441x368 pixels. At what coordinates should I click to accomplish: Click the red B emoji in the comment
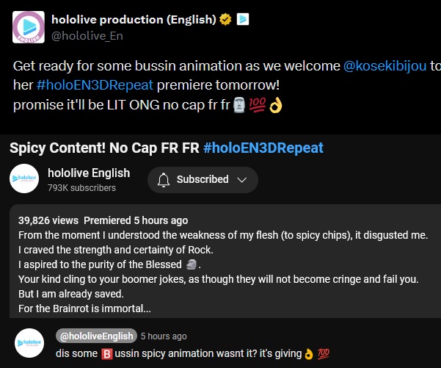(x=107, y=354)
